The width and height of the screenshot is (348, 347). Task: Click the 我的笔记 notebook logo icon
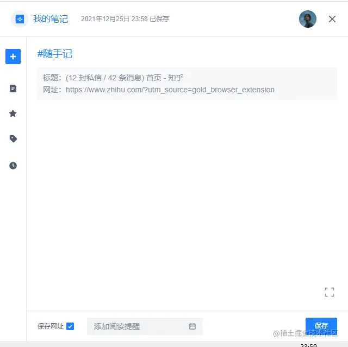[20, 19]
